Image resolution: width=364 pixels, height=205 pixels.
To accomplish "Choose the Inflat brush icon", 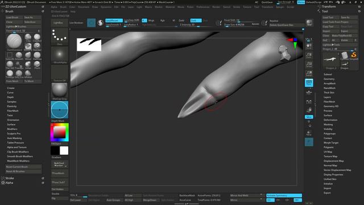I will coord(28,64).
